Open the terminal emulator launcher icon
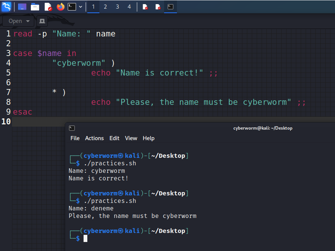Viewport: 335px width, 251px height. [x=72, y=7]
